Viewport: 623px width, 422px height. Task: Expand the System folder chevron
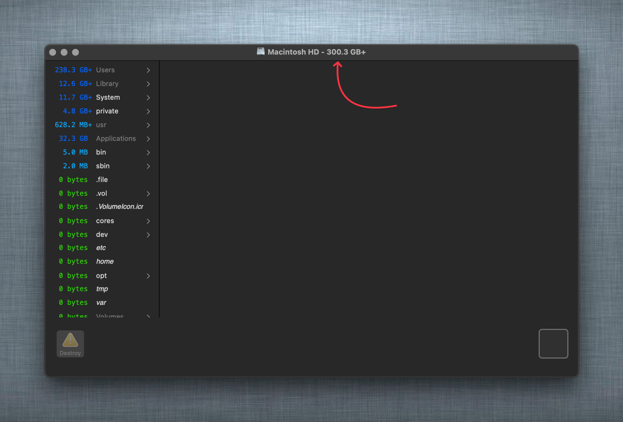tap(148, 98)
